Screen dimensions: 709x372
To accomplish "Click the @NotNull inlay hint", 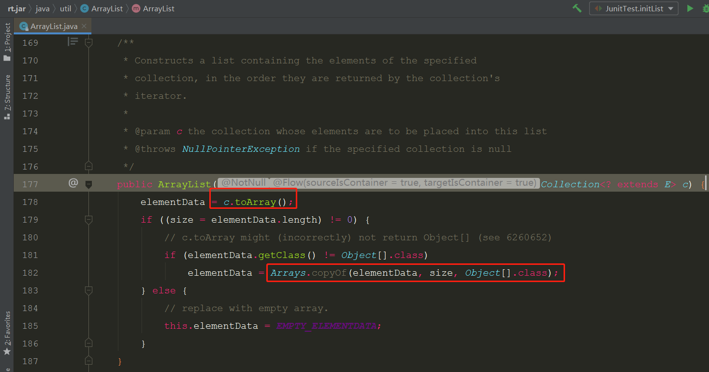I will click(x=243, y=183).
